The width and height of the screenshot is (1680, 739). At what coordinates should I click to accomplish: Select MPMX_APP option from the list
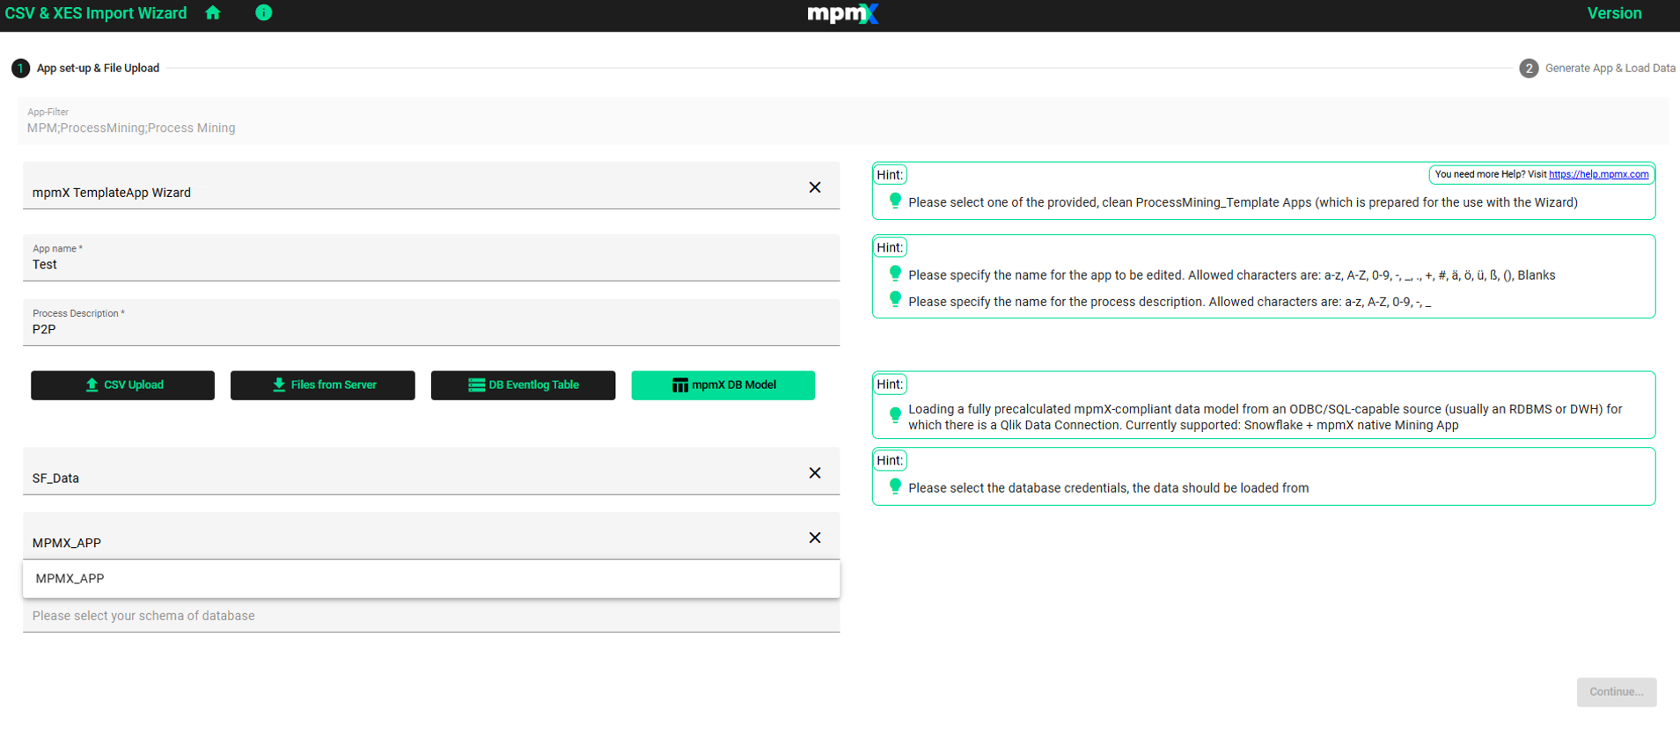tap(431, 579)
